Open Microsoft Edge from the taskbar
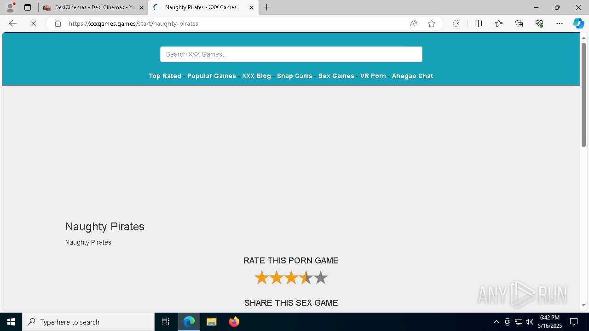This screenshot has height=331, width=589. [x=189, y=322]
